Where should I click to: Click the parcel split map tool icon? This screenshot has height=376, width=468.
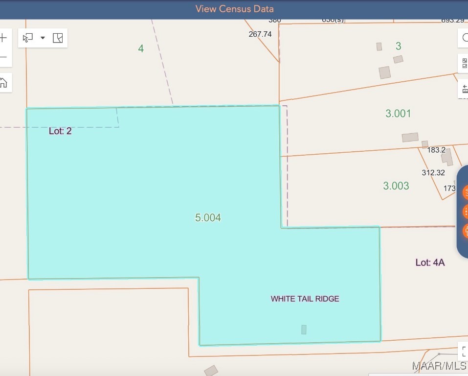[x=58, y=38]
